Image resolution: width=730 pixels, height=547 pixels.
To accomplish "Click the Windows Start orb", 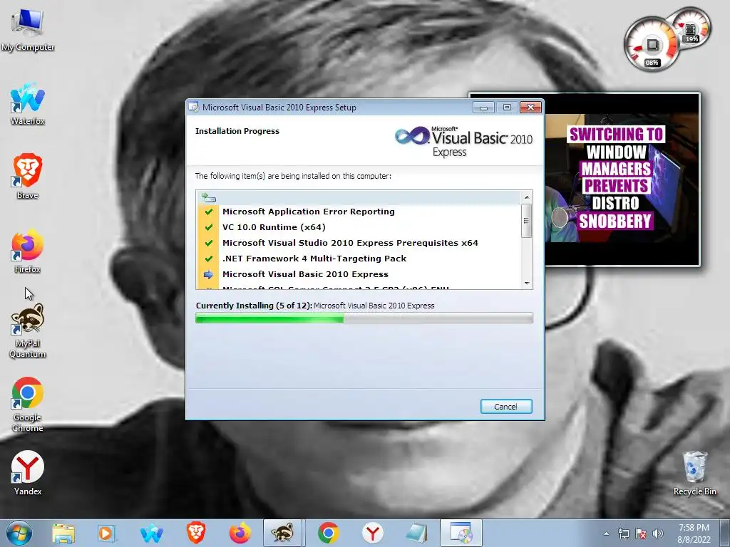I will 19,533.
